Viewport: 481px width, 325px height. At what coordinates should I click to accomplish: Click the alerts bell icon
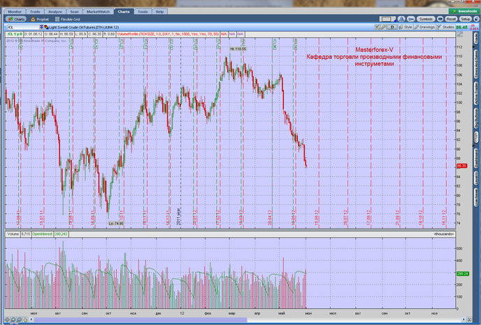[401, 19]
